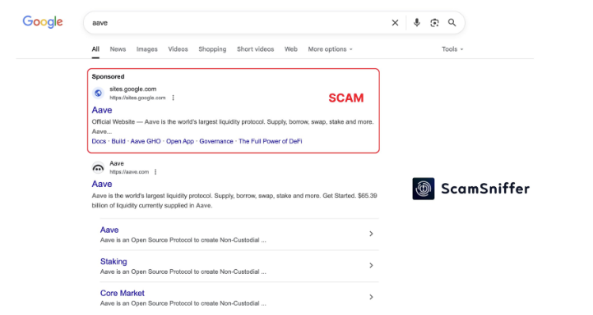Open Google Lens image search icon

pos(434,23)
